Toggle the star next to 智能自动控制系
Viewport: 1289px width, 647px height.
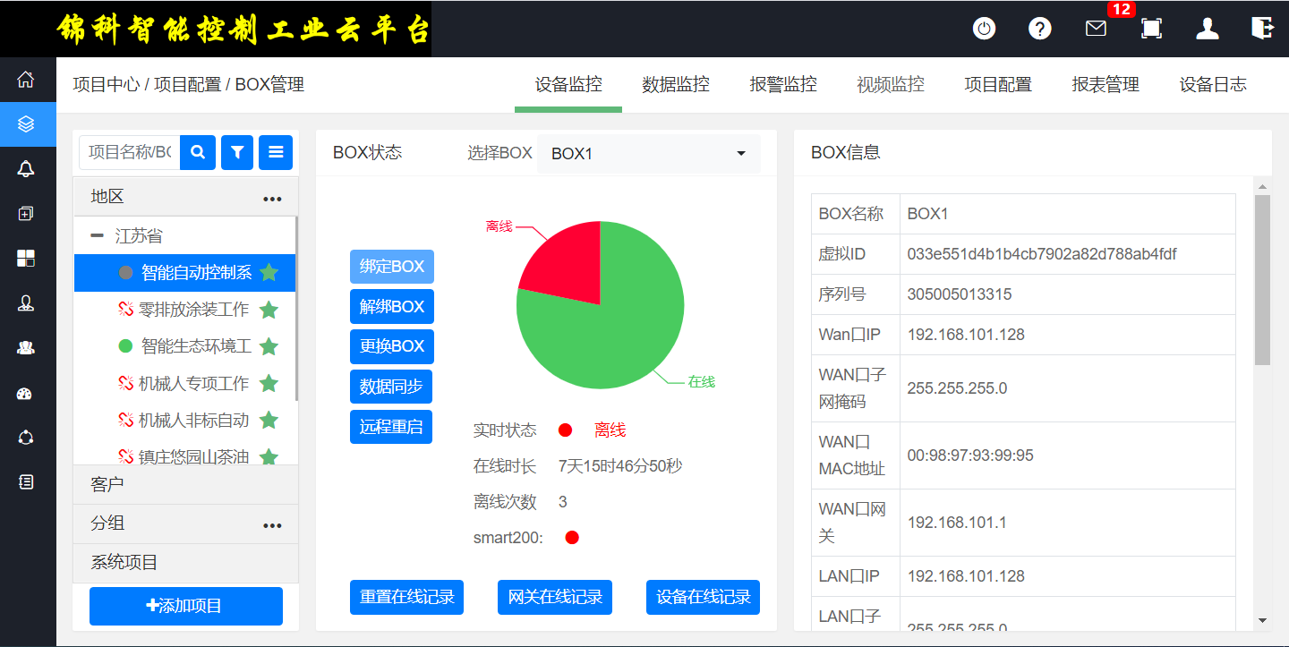(269, 273)
